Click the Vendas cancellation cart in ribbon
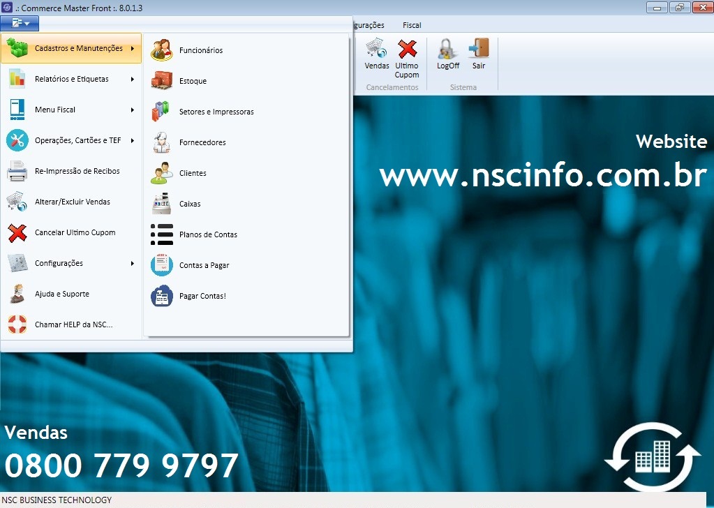Screen dimensions: 714x508 click(x=377, y=54)
